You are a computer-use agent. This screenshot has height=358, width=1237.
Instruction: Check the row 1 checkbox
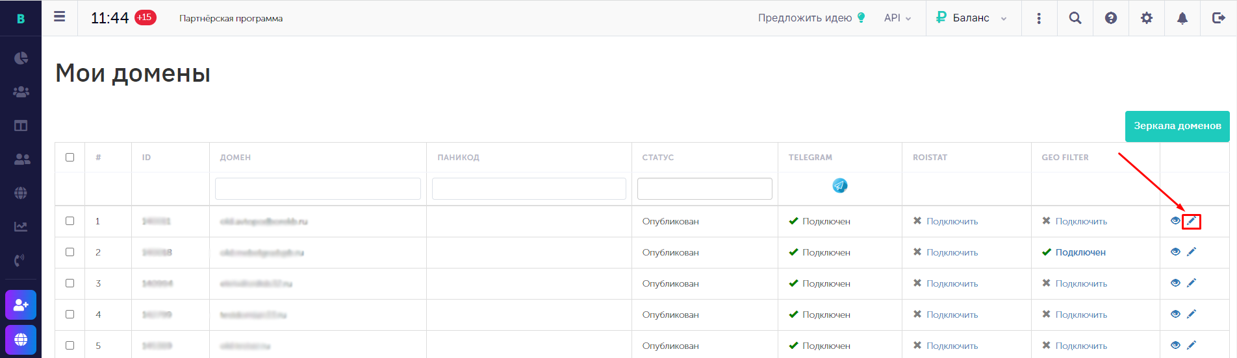point(70,221)
